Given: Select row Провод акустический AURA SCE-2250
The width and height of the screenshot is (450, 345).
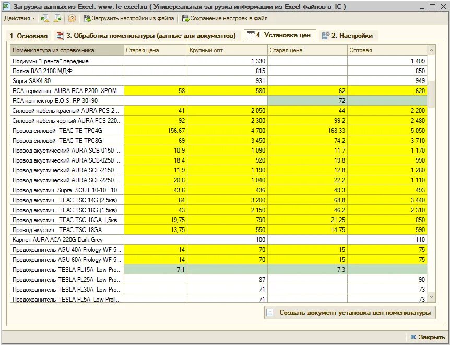Looking at the screenshot, I should (x=219, y=180).
